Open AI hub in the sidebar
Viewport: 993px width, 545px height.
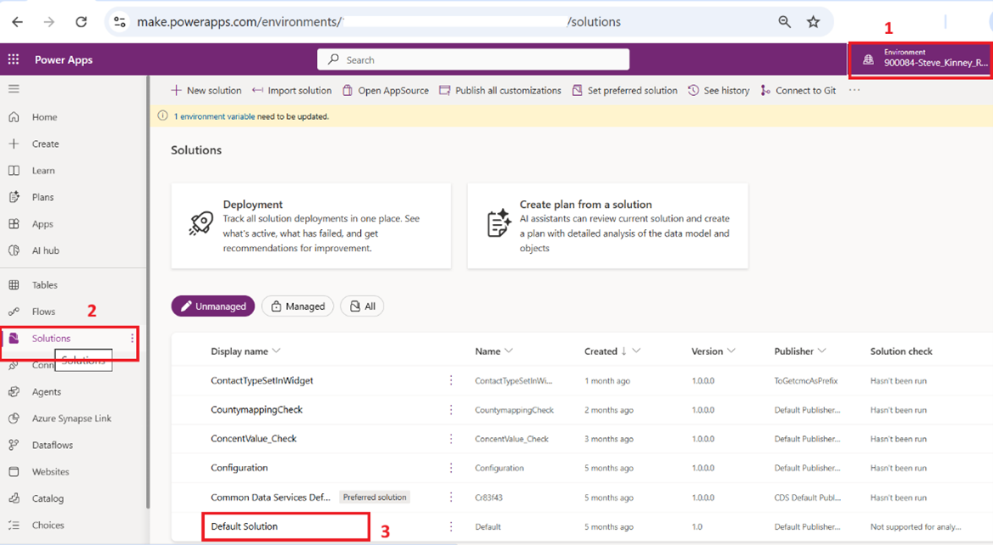(45, 250)
